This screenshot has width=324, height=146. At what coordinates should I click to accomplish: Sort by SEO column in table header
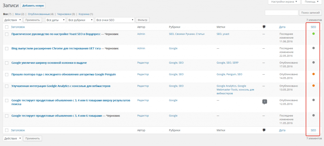(313, 27)
